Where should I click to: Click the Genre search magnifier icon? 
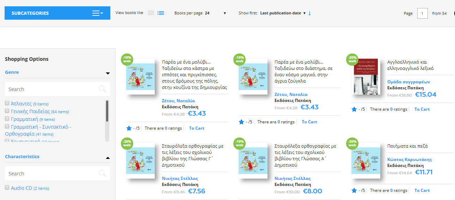(x=103, y=89)
